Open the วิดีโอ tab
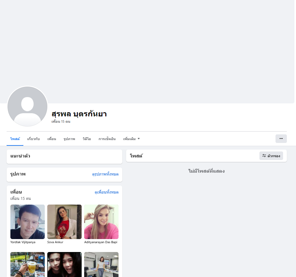This screenshot has height=277, width=296. (87, 139)
